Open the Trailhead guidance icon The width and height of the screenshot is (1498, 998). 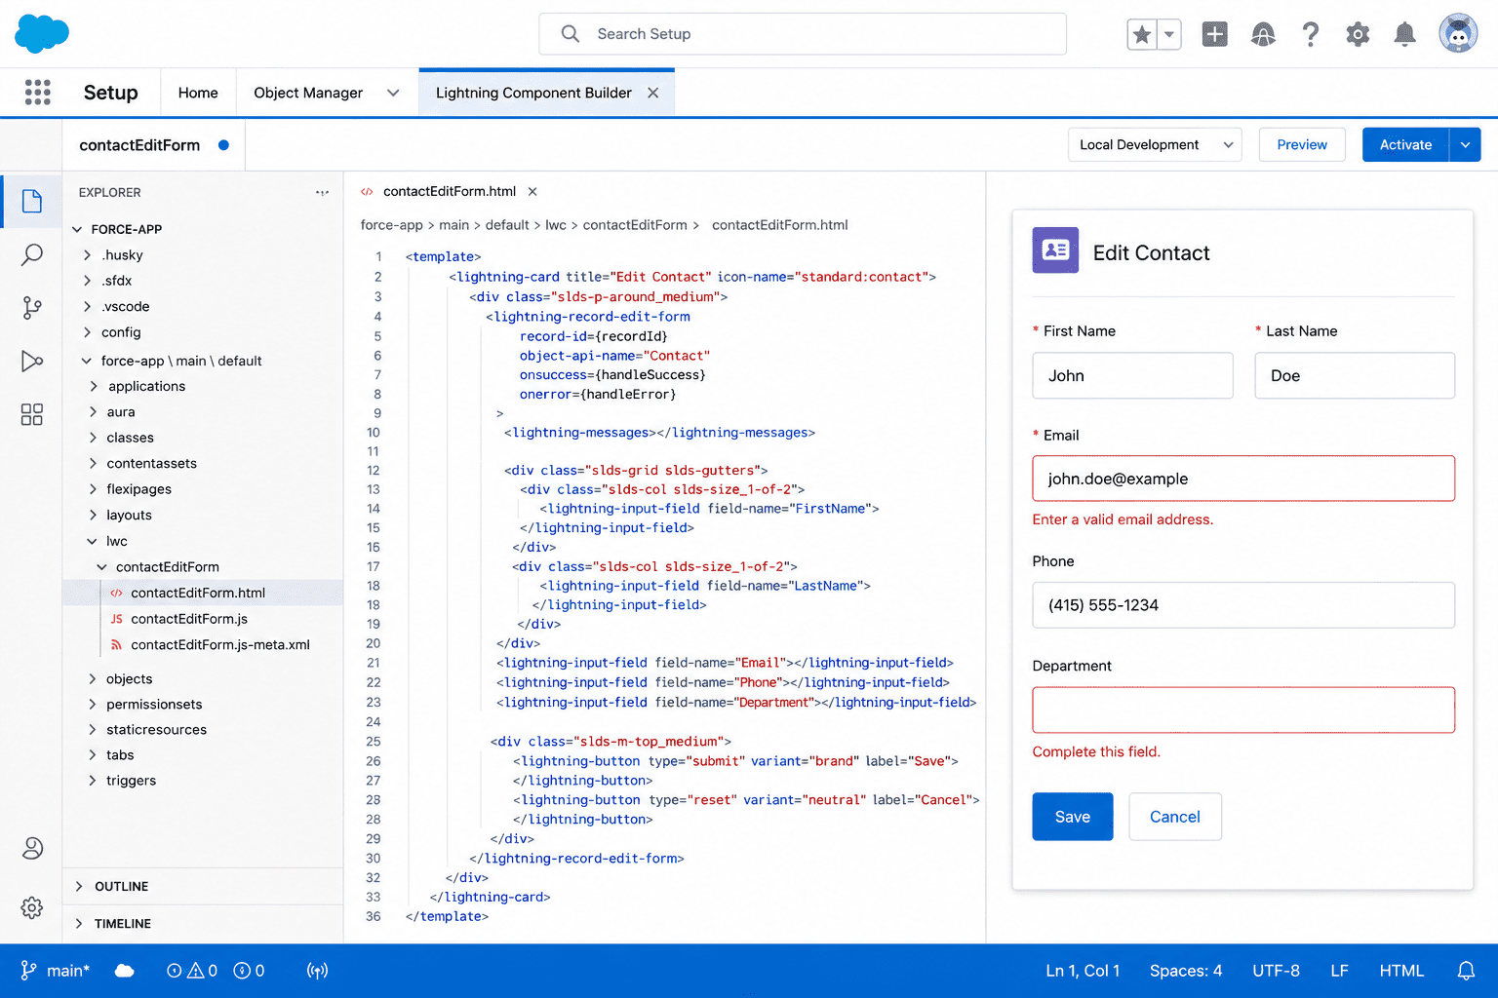click(x=1263, y=34)
